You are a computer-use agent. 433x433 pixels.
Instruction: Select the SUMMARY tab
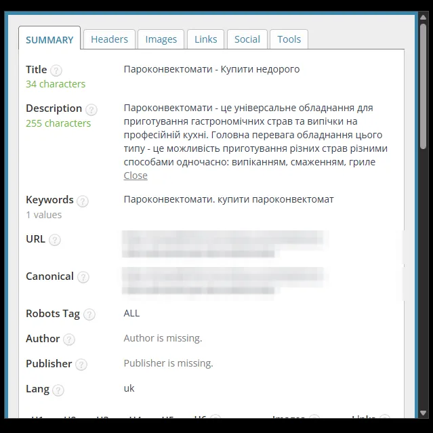coord(49,39)
